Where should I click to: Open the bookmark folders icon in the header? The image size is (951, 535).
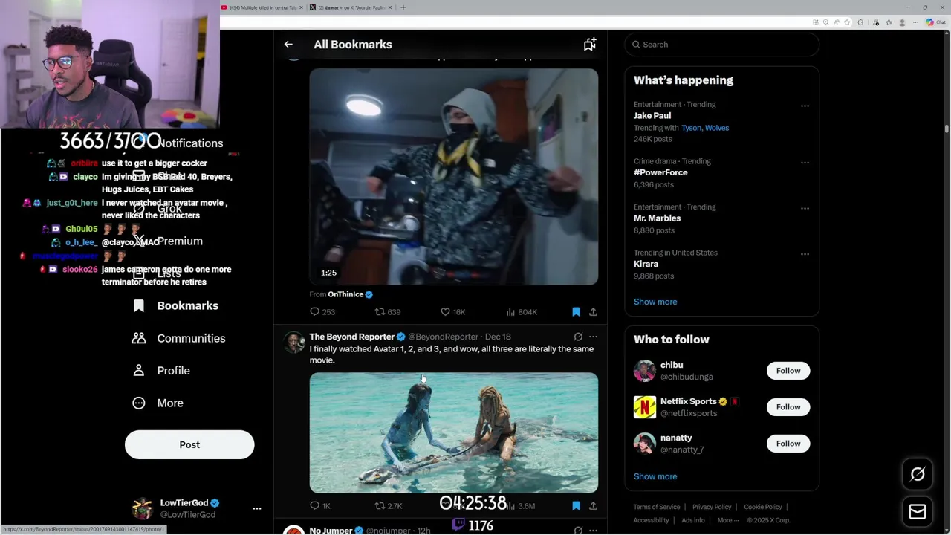(589, 45)
